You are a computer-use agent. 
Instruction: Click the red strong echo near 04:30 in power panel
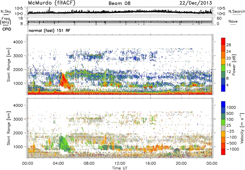tap(64, 81)
